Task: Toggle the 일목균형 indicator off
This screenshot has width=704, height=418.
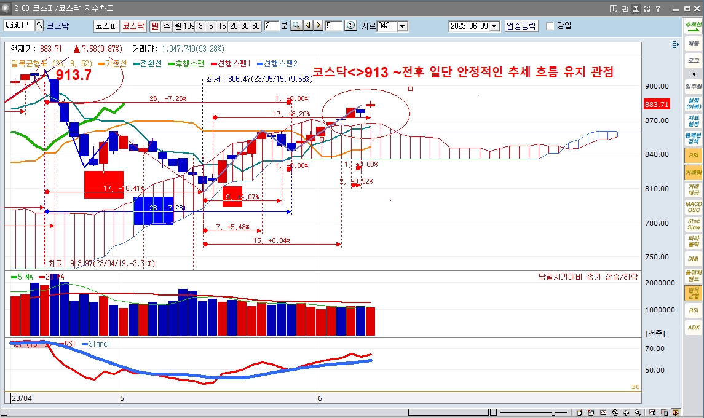Action: [694, 293]
